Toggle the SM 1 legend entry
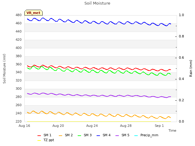 [x=44, y=135]
